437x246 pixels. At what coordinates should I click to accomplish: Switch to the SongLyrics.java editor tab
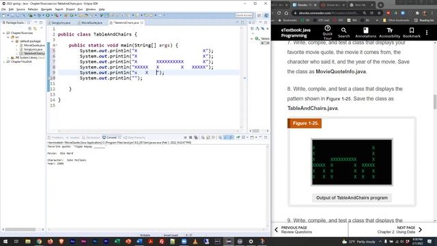[61, 23]
